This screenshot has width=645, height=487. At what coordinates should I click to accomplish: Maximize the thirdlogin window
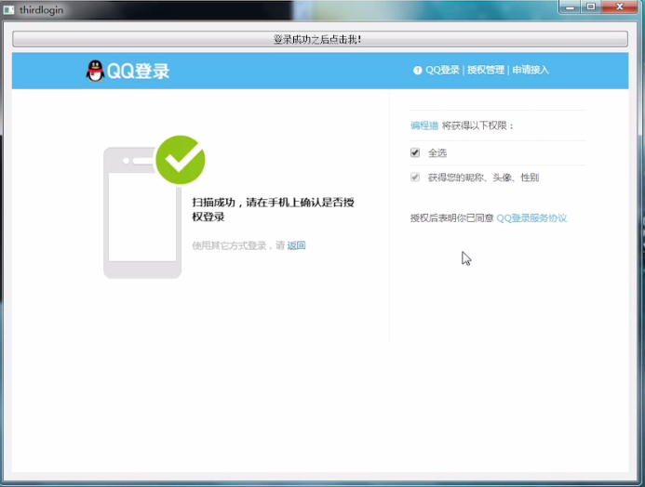point(591,7)
